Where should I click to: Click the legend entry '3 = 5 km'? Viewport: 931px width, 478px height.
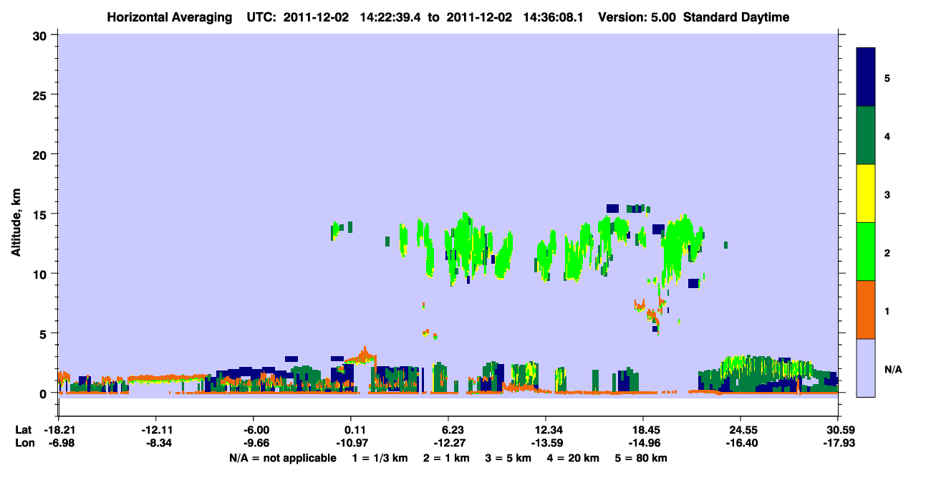tap(508, 458)
